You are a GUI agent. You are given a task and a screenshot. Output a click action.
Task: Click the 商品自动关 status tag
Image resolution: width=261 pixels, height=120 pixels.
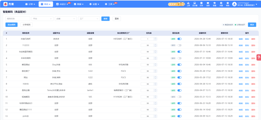click(228, 25)
